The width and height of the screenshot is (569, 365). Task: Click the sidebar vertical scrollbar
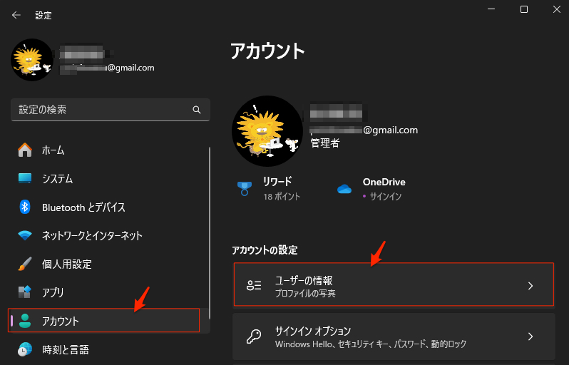tap(210, 233)
